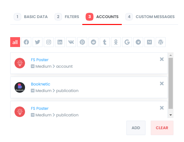Click the ADD button

point(136,128)
